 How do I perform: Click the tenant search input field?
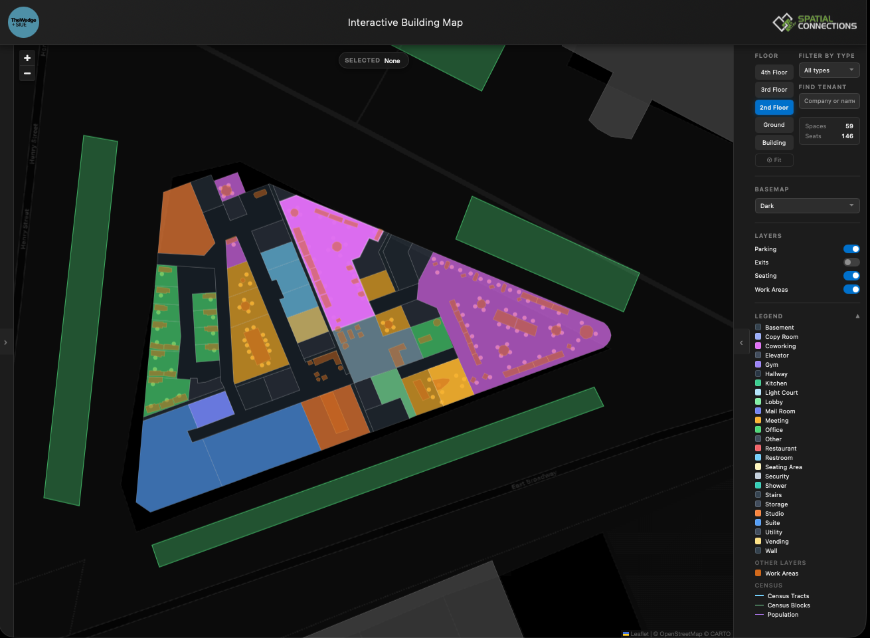point(829,100)
